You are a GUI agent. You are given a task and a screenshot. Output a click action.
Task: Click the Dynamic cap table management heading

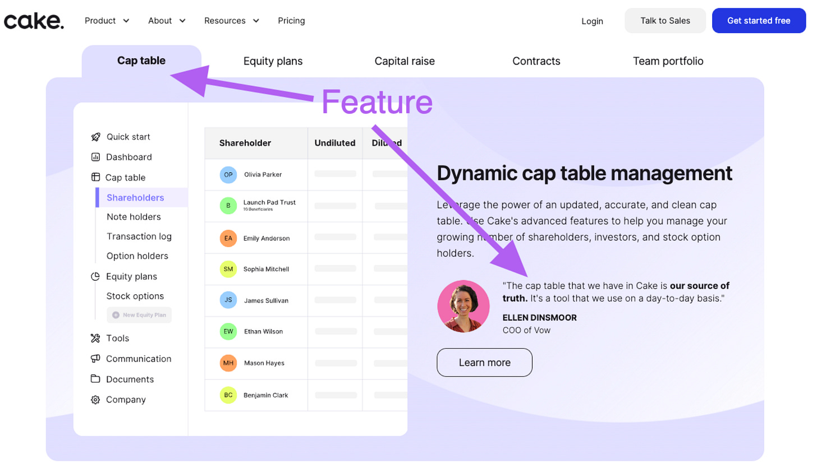click(584, 173)
